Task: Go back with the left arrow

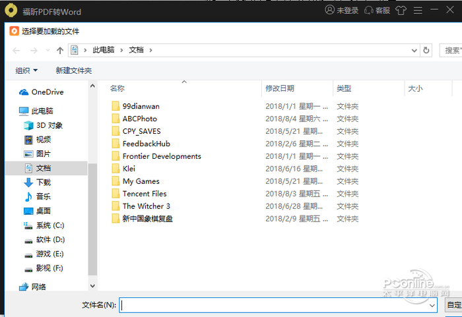Action: coord(16,51)
